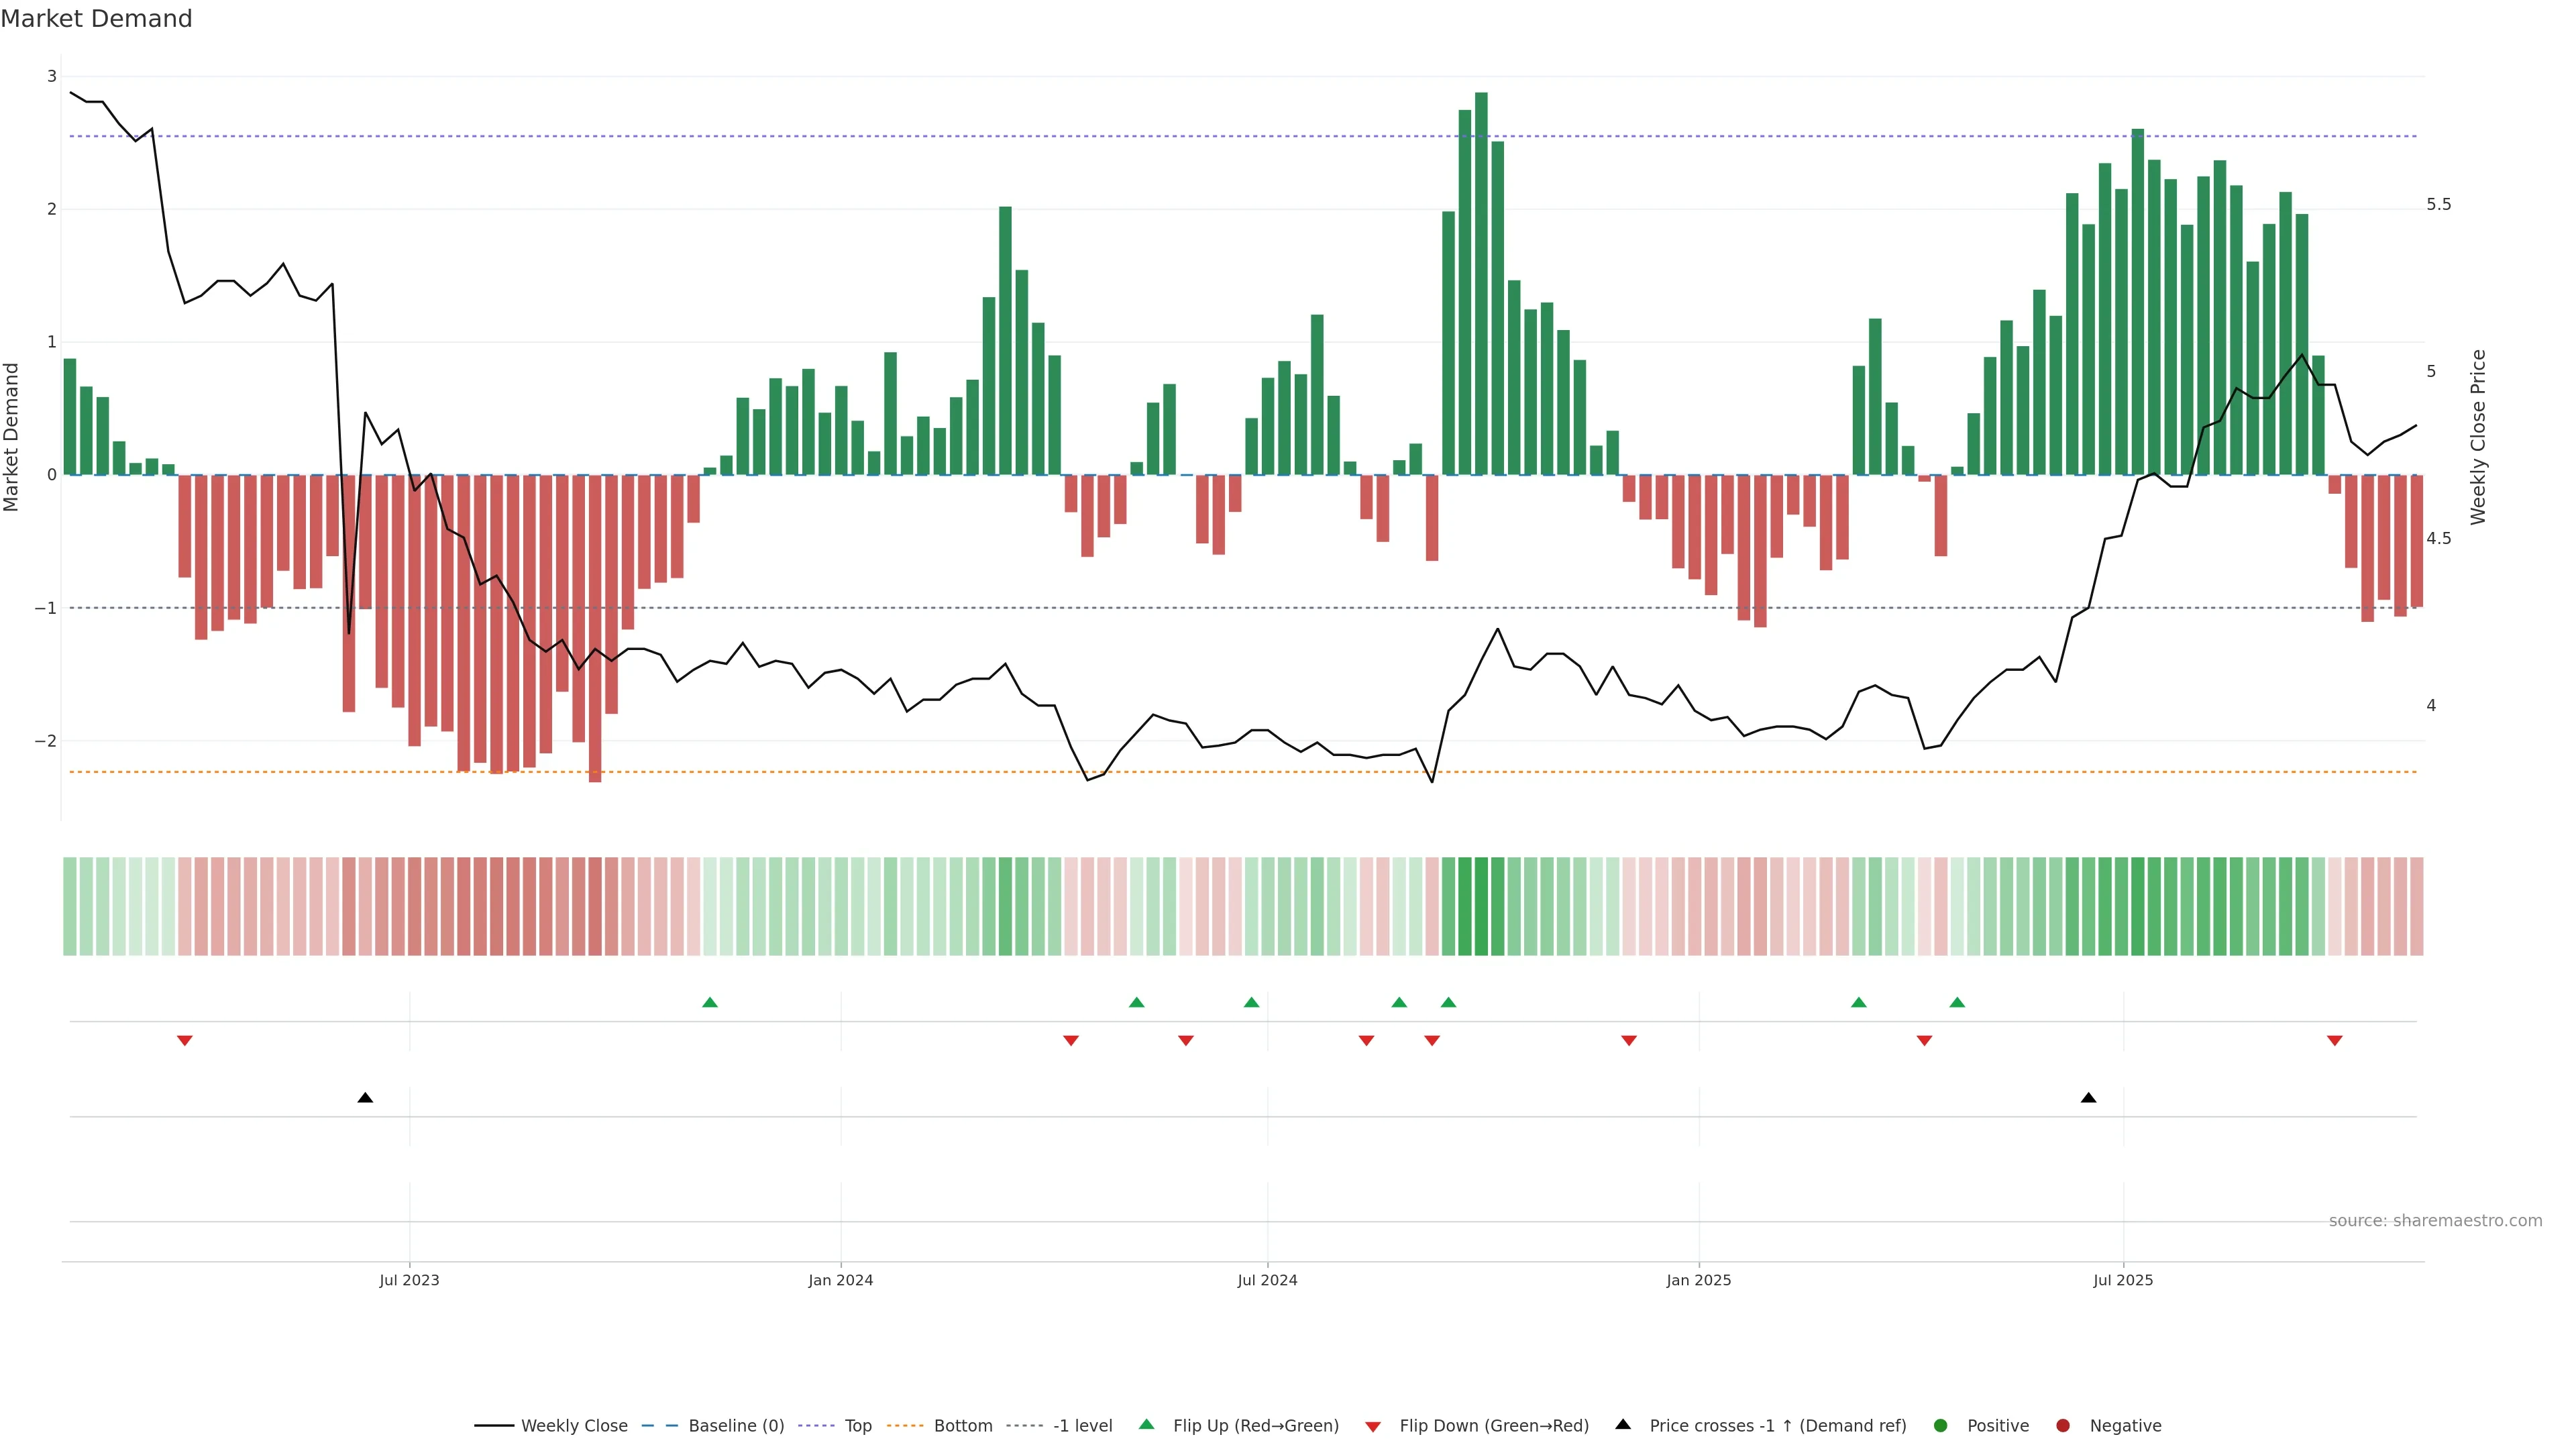Click the Positive green legend dot
Screen dimensions: 2576x1449
click(x=1941, y=1426)
